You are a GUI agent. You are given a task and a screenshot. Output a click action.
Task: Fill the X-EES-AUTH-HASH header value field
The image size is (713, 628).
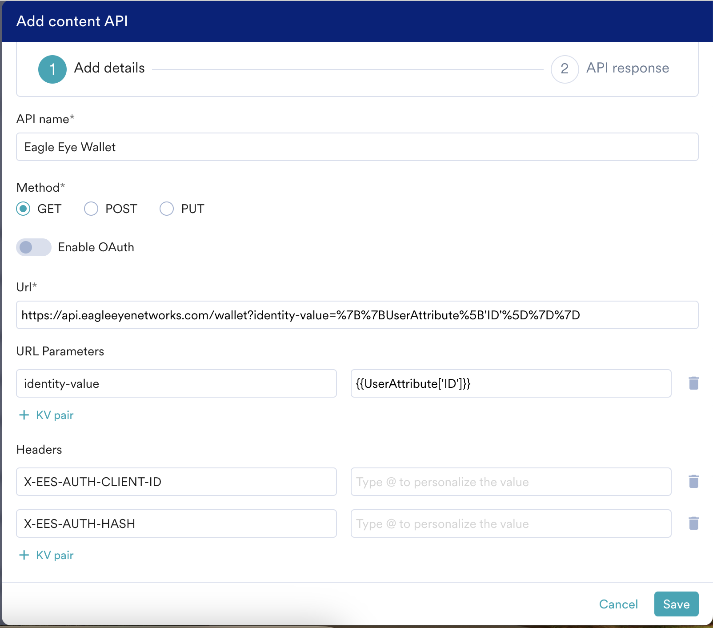click(x=511, y=523)
